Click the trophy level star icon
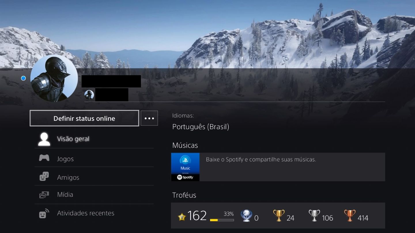 coord(182,217)
